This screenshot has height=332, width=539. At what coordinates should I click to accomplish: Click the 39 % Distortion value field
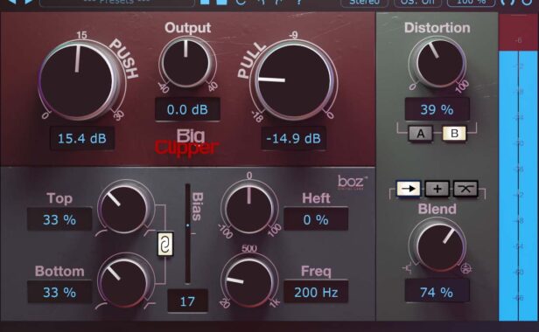coord(437,109)
